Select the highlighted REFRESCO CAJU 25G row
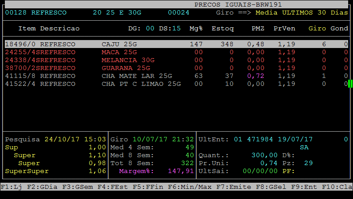Viewport: 353px width, 199px height. pyautogui.click(x=176, y=44)
